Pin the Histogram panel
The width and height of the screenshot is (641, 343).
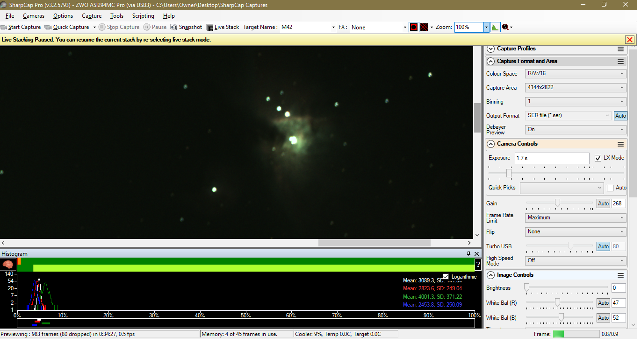pos(469,254)
